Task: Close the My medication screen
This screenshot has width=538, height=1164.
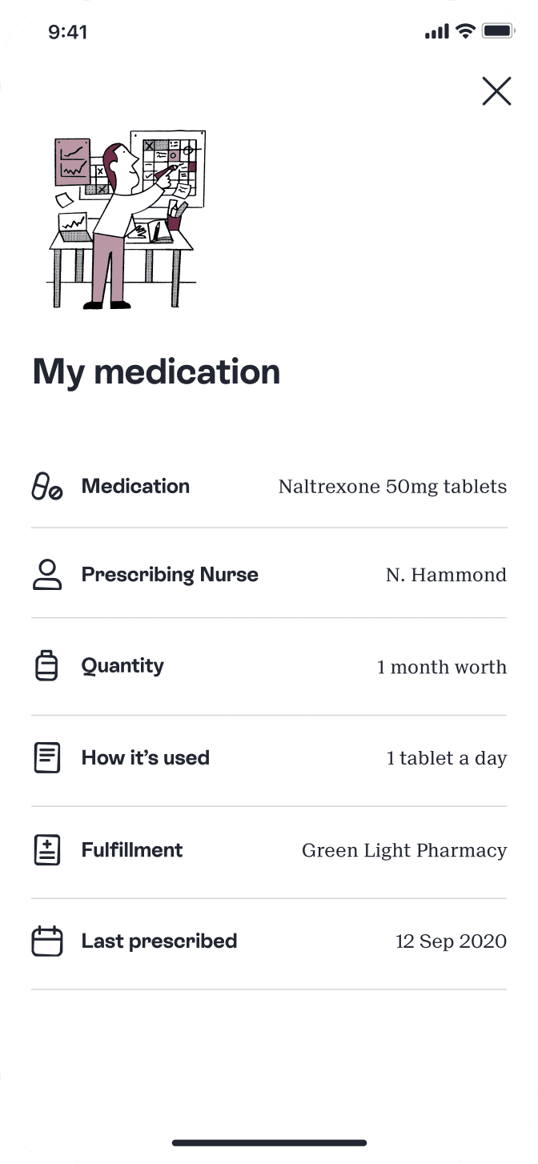Action: coord(496,91)
